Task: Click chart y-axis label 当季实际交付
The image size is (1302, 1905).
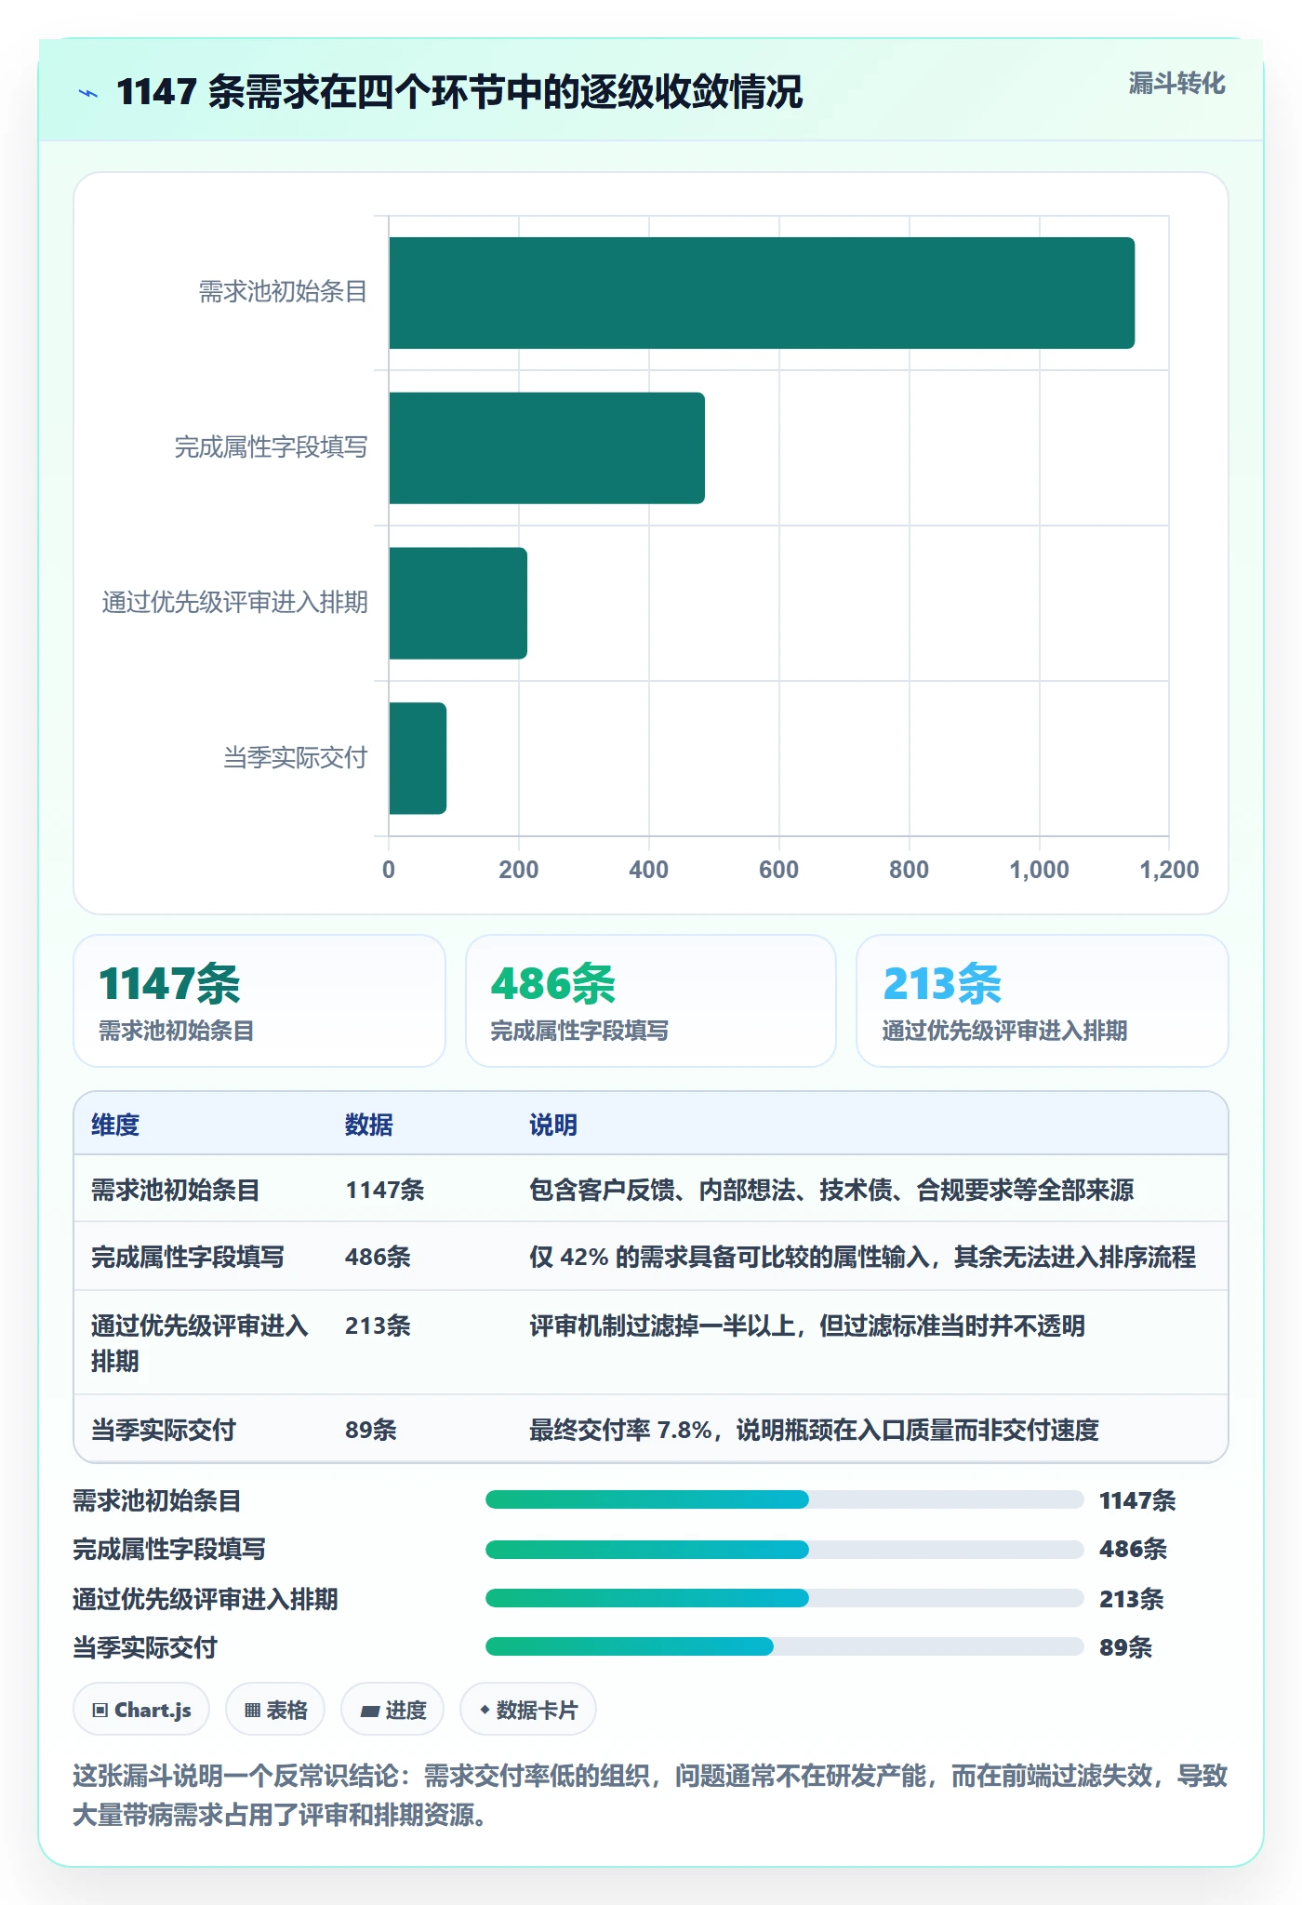Action: click(x=296, y=758)
